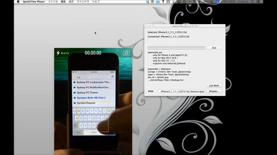The height and width of the screenshot is (155, 277).
Task: Click 'only for iPhone 4 and AppleTV 2G' line
Action: (170, 55)
